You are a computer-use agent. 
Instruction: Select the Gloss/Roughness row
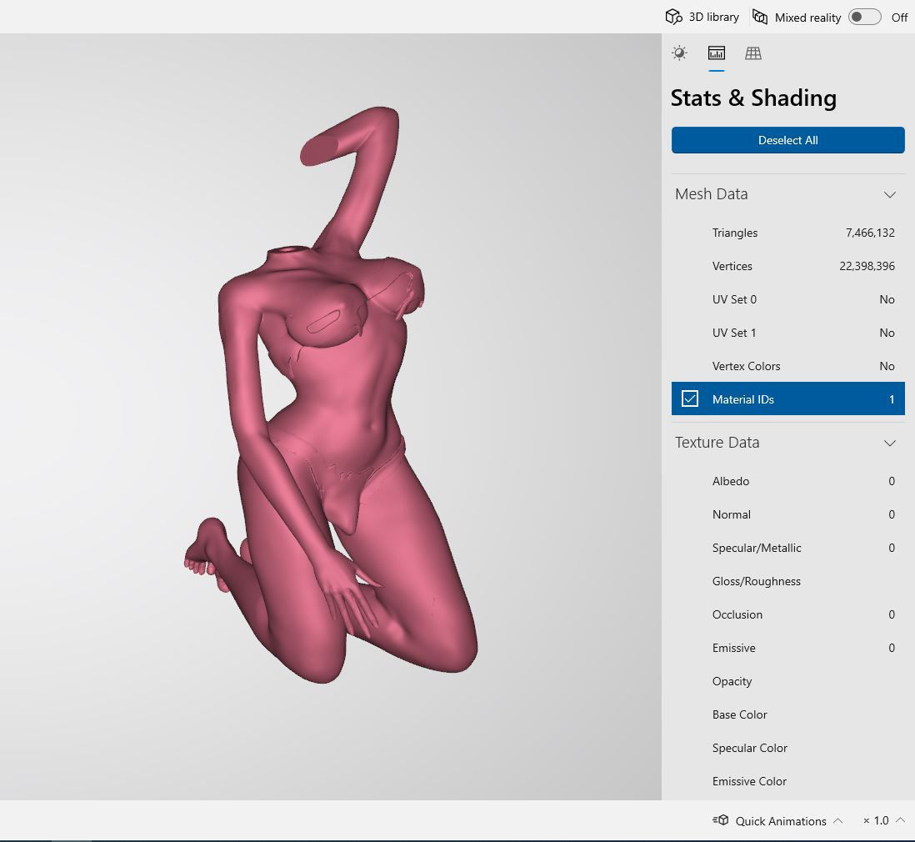tap(787, 581)
